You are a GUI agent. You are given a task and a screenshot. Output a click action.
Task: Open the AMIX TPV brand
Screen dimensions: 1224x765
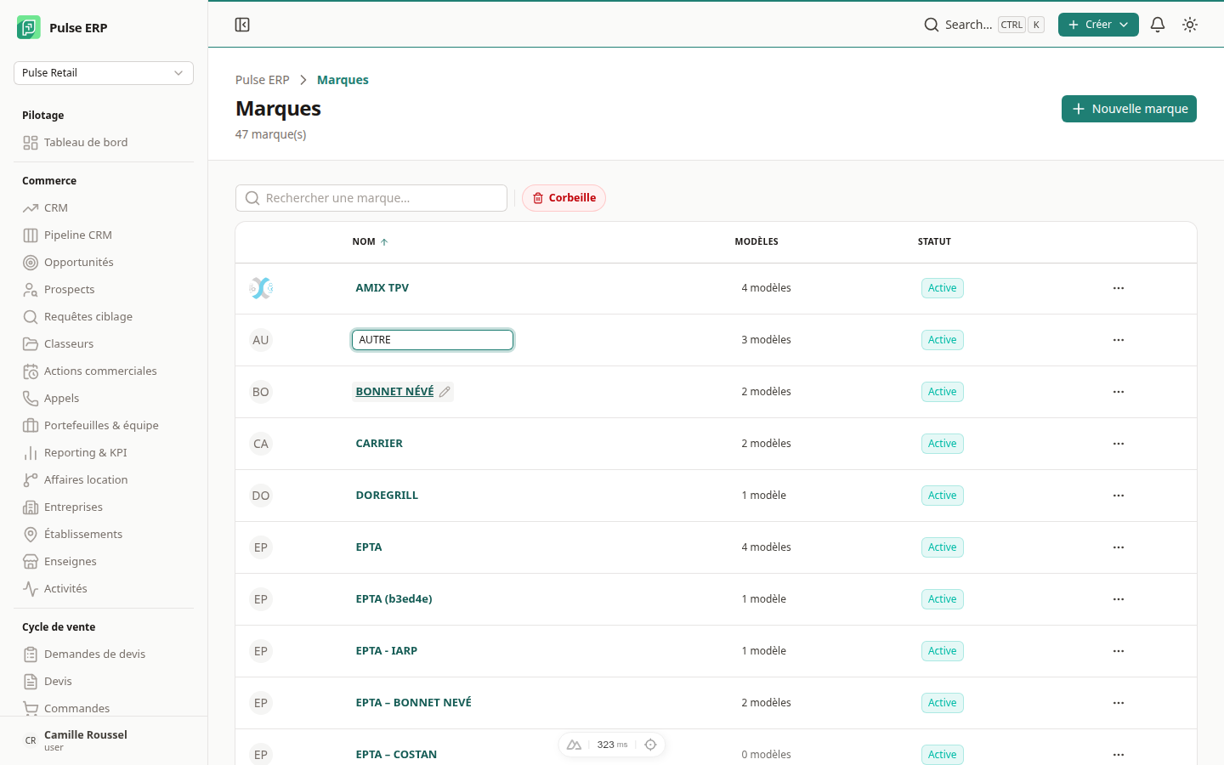pyautogui.click(x=382, y=288)
